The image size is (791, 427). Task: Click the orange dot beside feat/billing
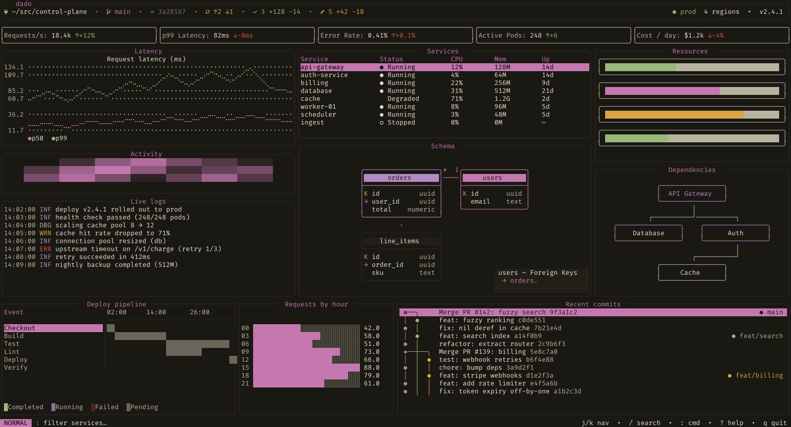click(x=730, y=376)
